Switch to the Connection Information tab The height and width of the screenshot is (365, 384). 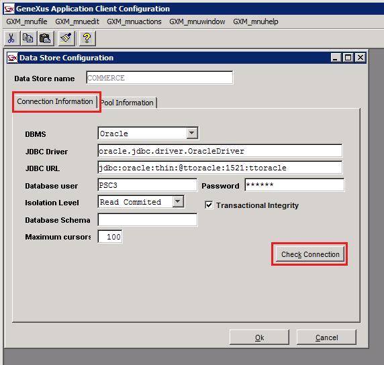pos(55,101)
